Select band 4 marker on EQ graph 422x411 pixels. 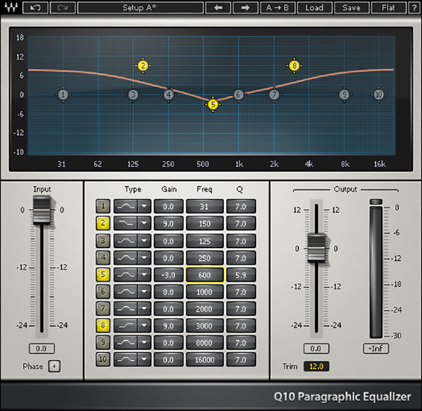[169, 95]
